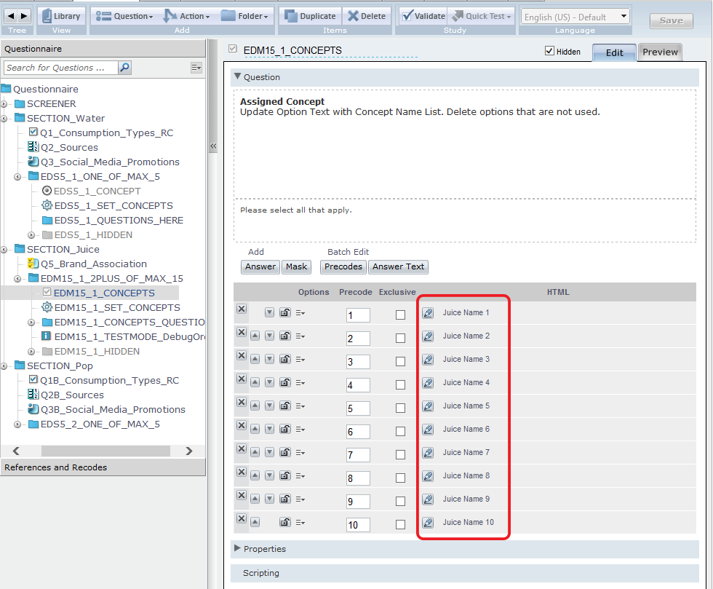The height and width of the screenshot is (589, 713).
Task: Move Juice Name 2 up
Action: (x=255, y=336)
